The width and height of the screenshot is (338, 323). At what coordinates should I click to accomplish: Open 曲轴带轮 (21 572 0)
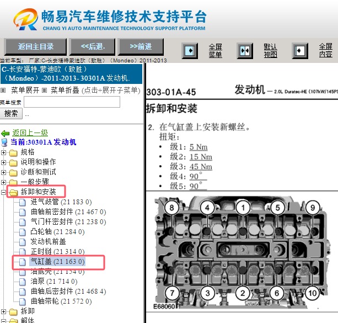click(x=61, y=301)
